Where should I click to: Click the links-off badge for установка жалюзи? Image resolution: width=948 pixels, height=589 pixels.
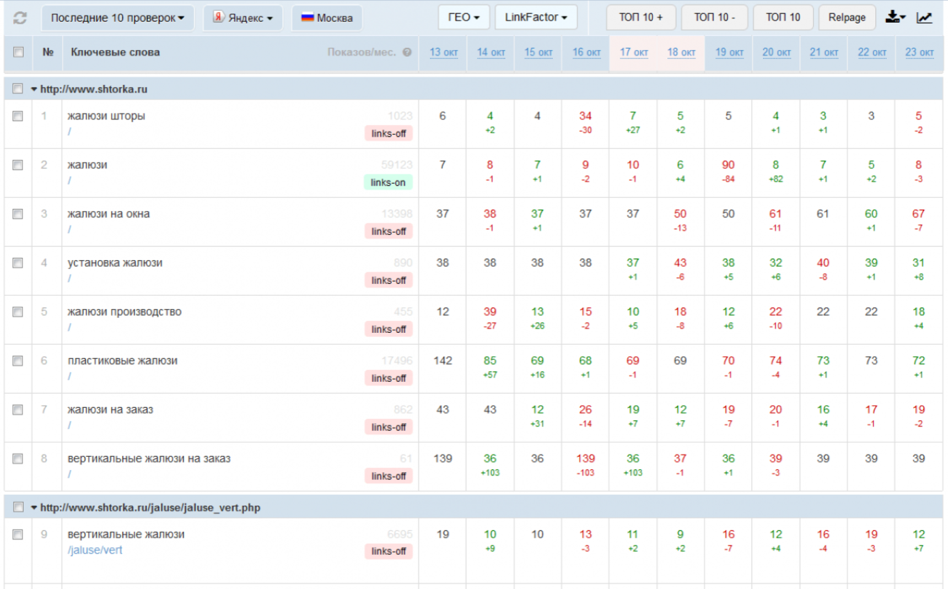click(x=389, y=280)
